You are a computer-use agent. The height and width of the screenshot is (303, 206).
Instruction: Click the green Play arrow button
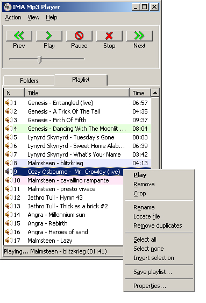pos(49,36)
